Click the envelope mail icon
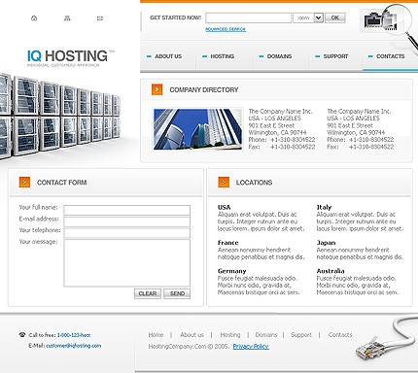 [100, 18]
